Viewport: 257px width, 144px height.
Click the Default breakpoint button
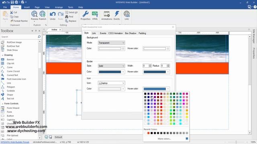click(x=58, y=137)
